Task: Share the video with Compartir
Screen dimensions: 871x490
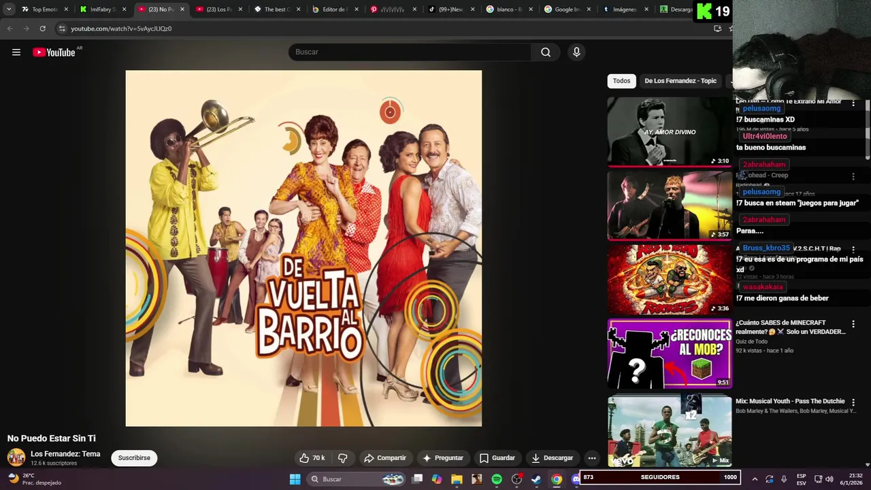Action: point(385,458)
